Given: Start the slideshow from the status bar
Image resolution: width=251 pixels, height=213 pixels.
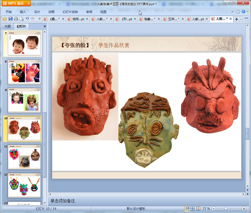Looking at the screenshot, I should [x=198, y=208].
